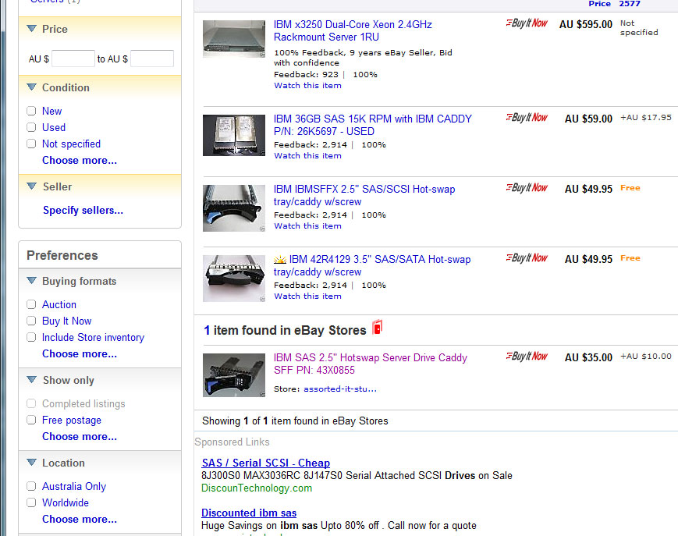Click Buy It Now icon for IBM 42R4129 tray
The width and height of the screenshot is (678, 536).
click(527, 258)
